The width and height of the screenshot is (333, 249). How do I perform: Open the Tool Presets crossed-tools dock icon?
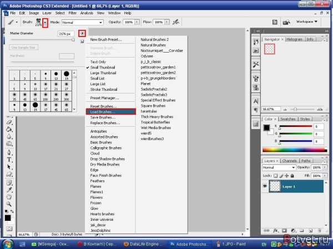[x=256, y=64]
